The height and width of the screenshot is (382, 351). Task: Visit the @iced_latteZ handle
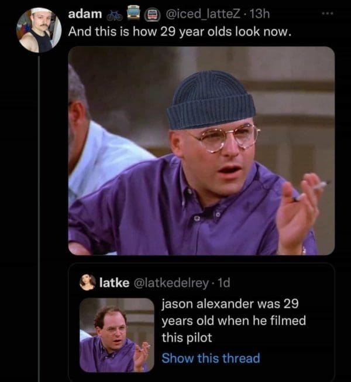[202, 14]
